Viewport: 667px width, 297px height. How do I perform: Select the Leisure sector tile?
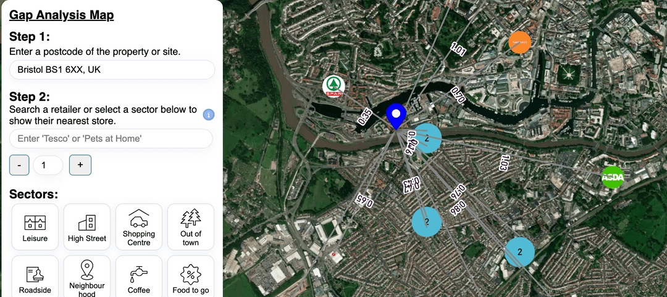(x=35, y=227)
